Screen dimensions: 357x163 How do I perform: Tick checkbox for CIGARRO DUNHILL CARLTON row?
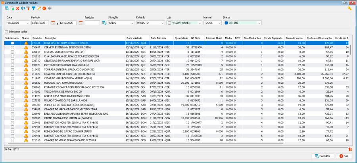(12, 74)
